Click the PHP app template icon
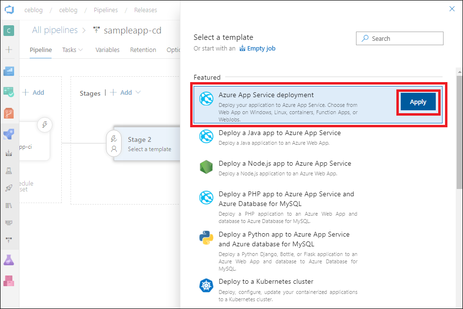463x309 pixels. tap(206, 198)
